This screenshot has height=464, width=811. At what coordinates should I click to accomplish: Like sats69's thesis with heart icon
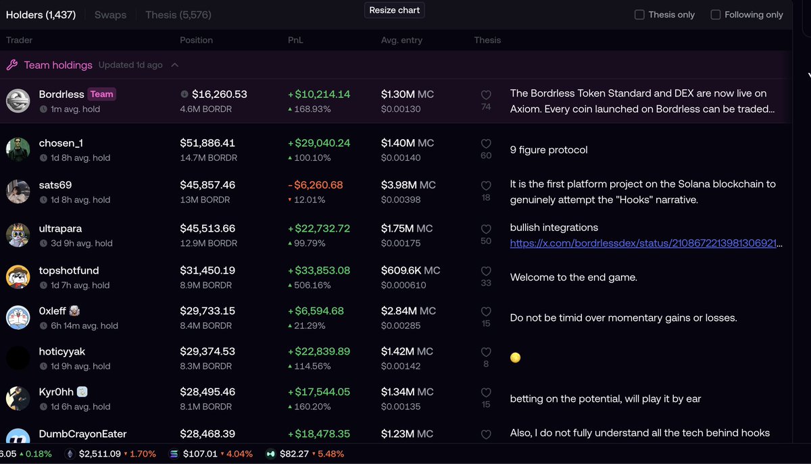click(486, 186)
